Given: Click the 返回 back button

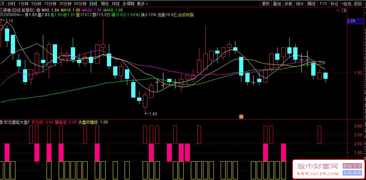Looking at the screenshot, I should (357, 4).
